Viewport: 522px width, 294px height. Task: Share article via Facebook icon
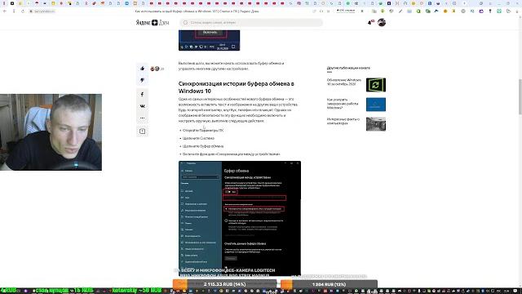click(142, 95)
